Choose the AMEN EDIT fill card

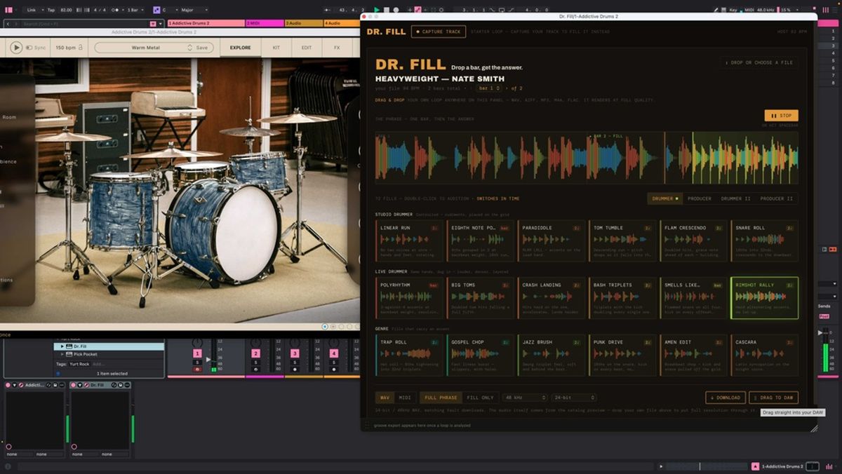tap(693, 355)
